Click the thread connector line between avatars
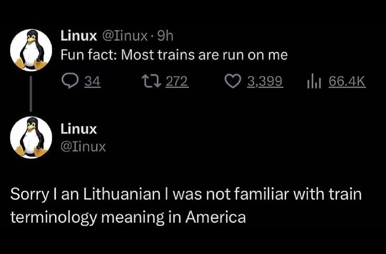Image resolution: width=386 pixels, height=254 pixels. pyautogui.click(x=31, y=94)
